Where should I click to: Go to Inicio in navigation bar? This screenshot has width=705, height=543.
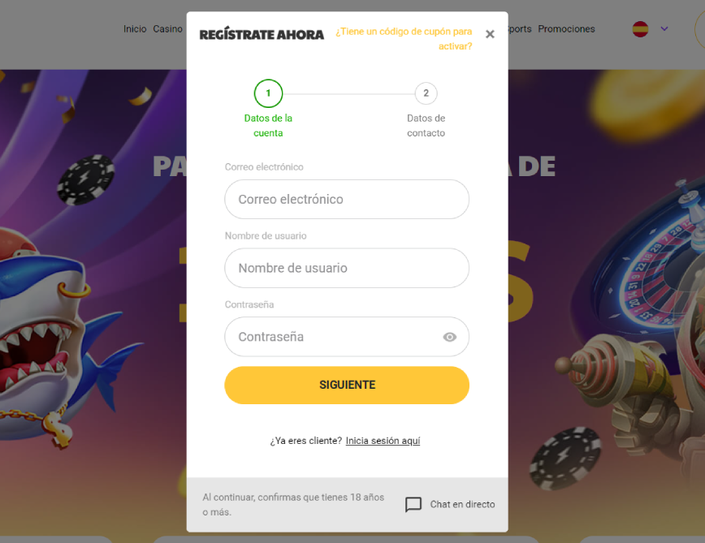(135, 28)
